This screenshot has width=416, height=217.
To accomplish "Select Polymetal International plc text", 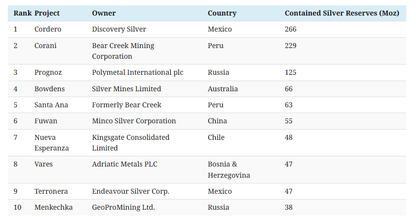I will coord(138,72).
